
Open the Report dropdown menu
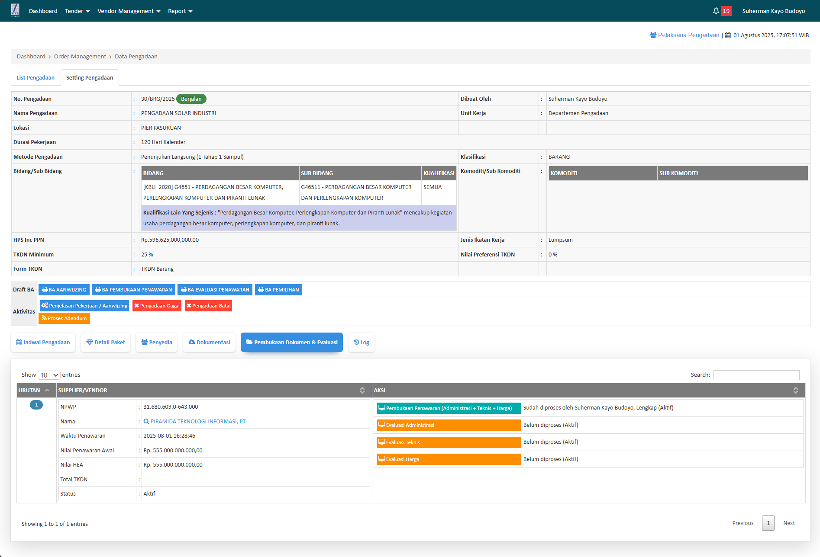pyautogui.click(x=180, y=11)
